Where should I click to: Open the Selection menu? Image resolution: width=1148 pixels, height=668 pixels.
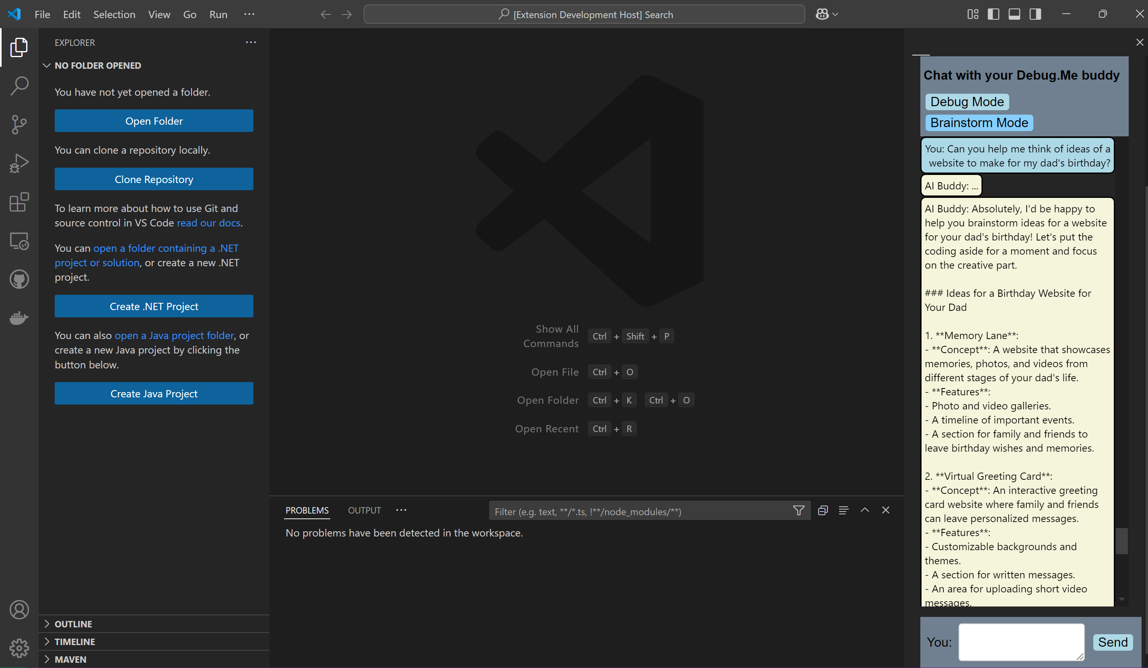click(x=114, y=14)
